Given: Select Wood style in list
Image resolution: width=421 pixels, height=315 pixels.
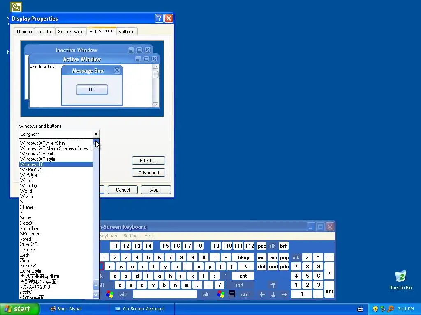Looking at the screenshot, I should [x=56, y=180].
